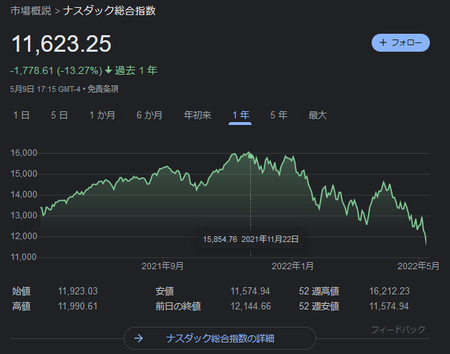Show the 最大 maximum range chart
Viewport: 450px width, 354px height.
pos(318,115)
